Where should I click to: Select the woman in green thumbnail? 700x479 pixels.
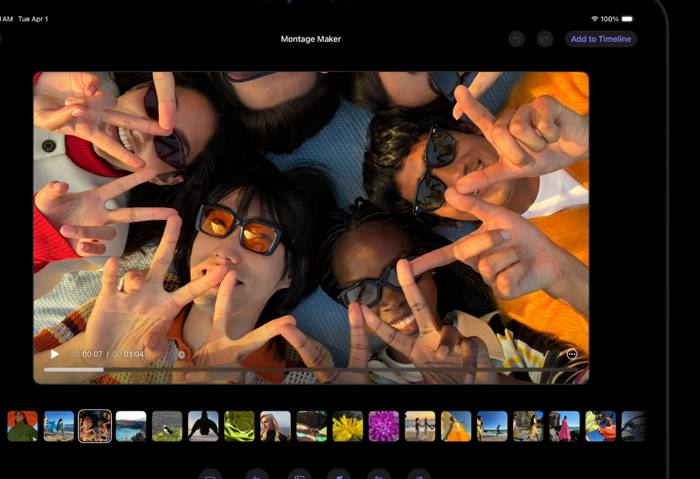coord(23,426)
